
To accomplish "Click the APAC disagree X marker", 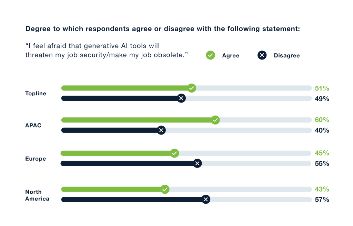I will point(161,130).
